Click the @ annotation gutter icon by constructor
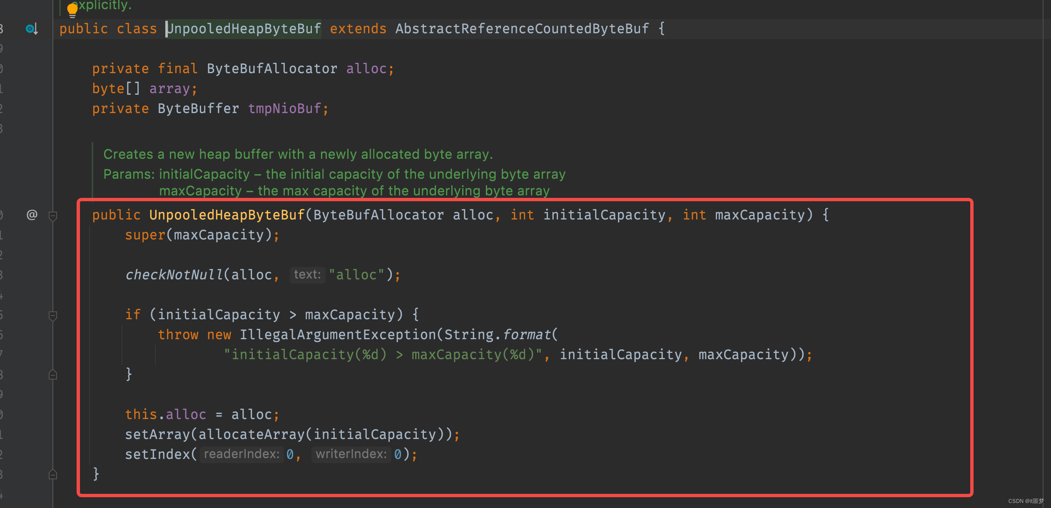 coord(32,215)
